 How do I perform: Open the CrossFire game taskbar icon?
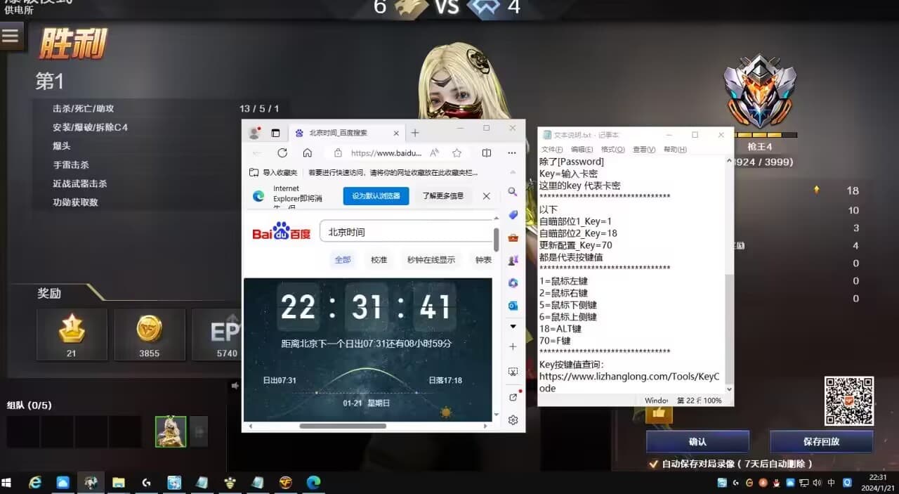[x=285, y=483]
